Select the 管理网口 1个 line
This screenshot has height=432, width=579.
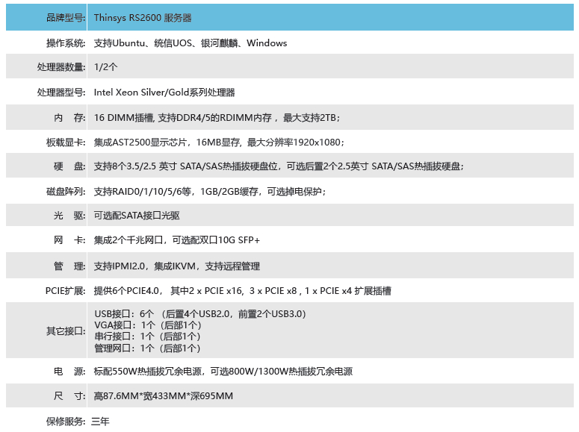pyautogui.click(x=147, y=348)
